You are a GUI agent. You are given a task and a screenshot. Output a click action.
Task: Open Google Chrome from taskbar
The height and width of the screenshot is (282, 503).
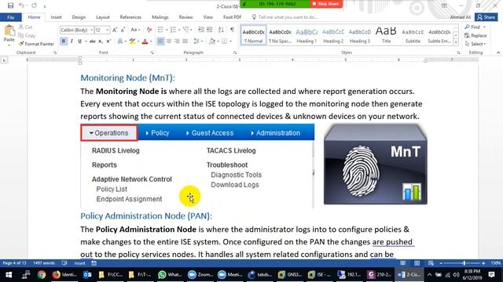coord(42,275)
